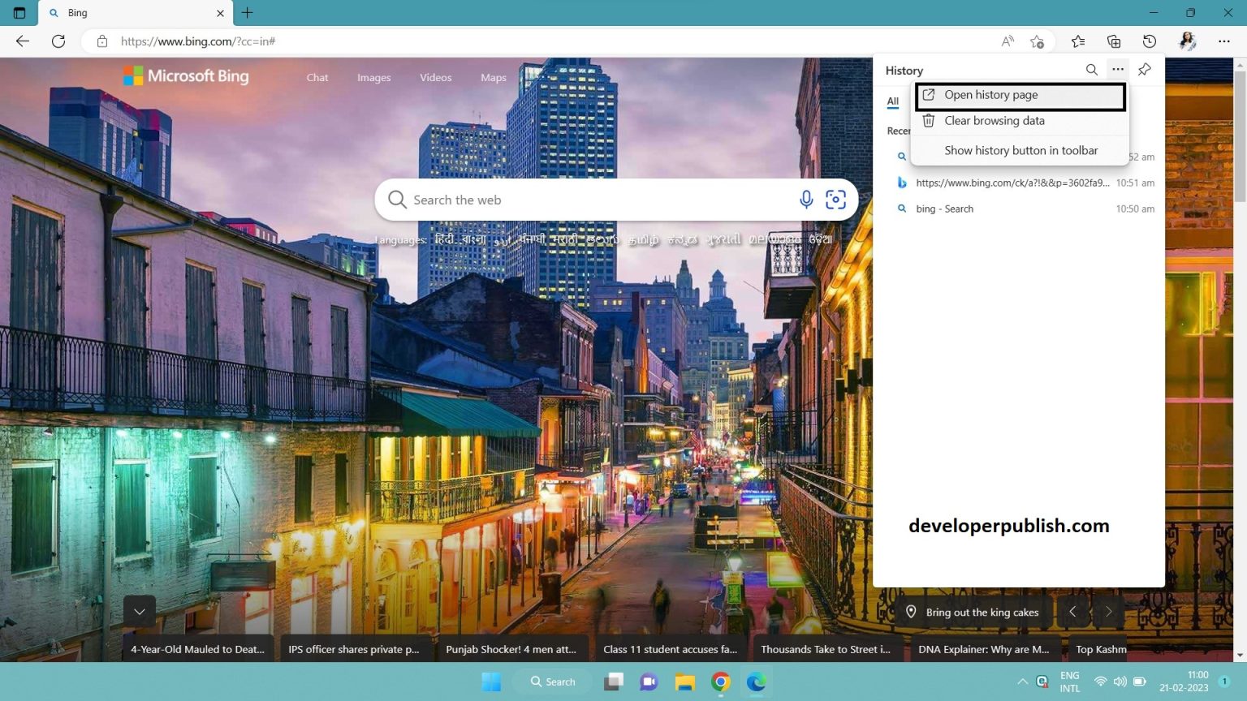This screenshot has width=1247, height=701.
Task: Click inside the Search the web box
Action: click(568, 199)
